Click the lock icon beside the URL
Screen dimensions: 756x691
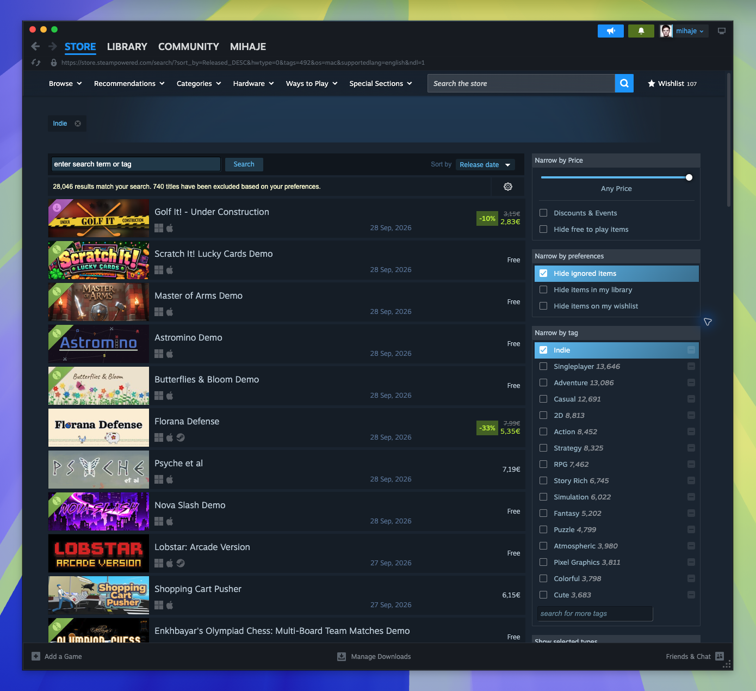pos(54,63)
